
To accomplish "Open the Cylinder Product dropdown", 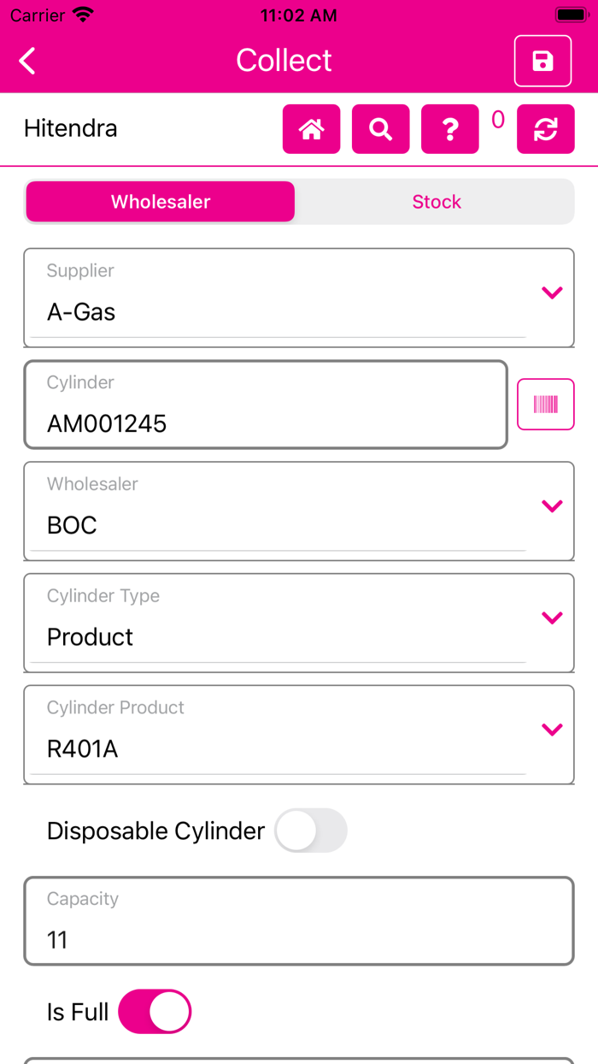I will pyautogui.click(x=552, y=730).
